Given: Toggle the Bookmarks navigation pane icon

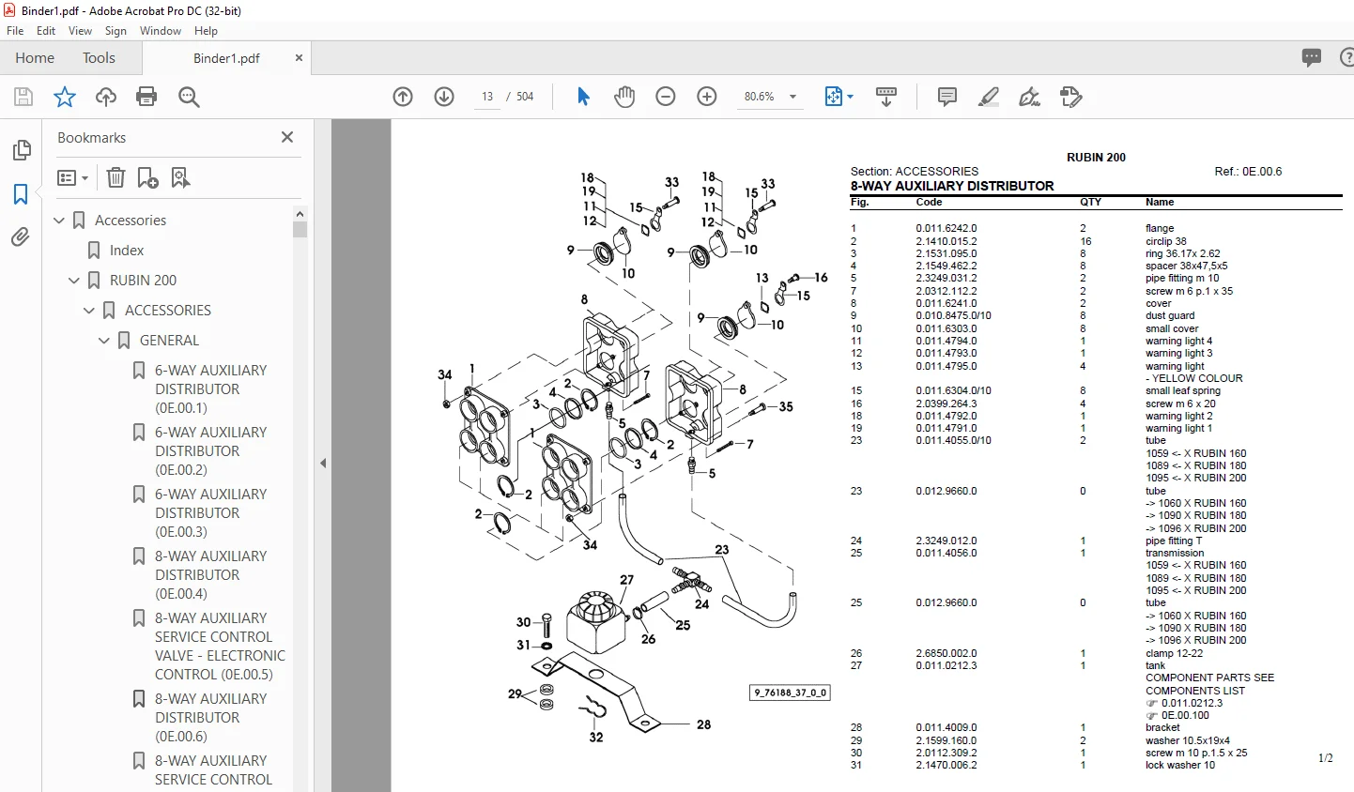Looking at the screenshot, I should [21, 194].
